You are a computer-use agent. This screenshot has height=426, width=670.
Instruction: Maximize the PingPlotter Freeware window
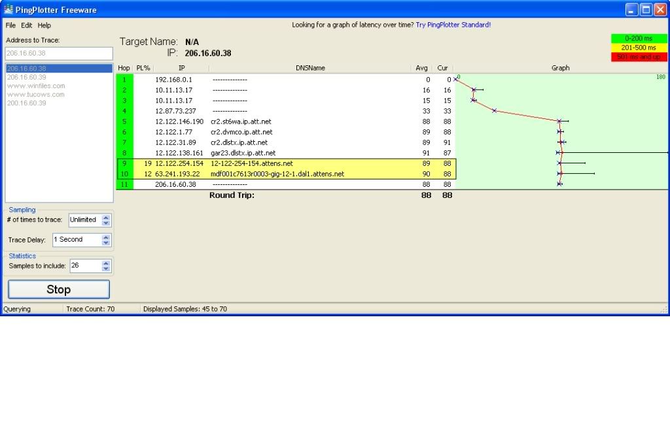click(x=646, y=9)
